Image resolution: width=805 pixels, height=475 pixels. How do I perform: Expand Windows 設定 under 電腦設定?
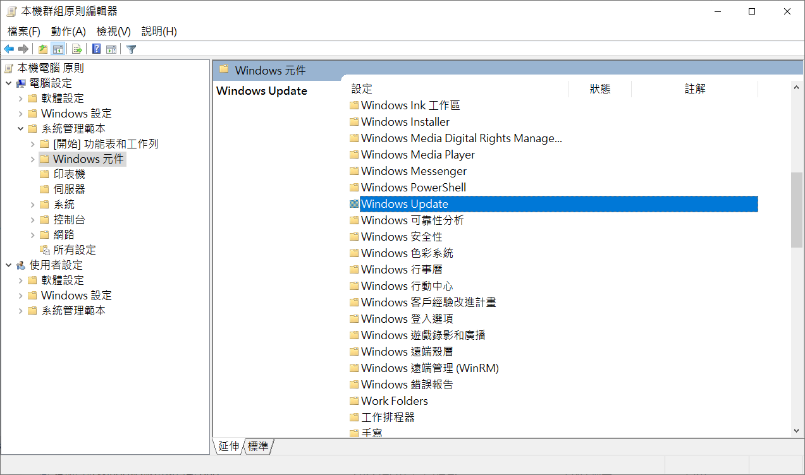pos(20,114)
